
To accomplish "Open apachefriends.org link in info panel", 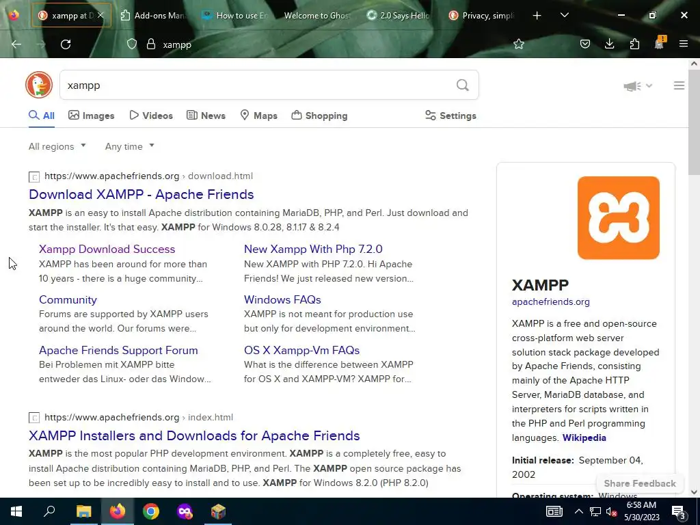I will (x=550, y=301).
